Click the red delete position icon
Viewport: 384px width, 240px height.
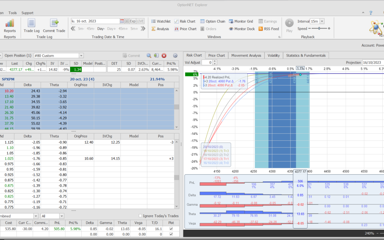point(164,56)
